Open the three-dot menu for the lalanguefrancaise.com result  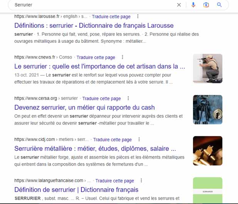pyautogui.click(x=141, y=181)
